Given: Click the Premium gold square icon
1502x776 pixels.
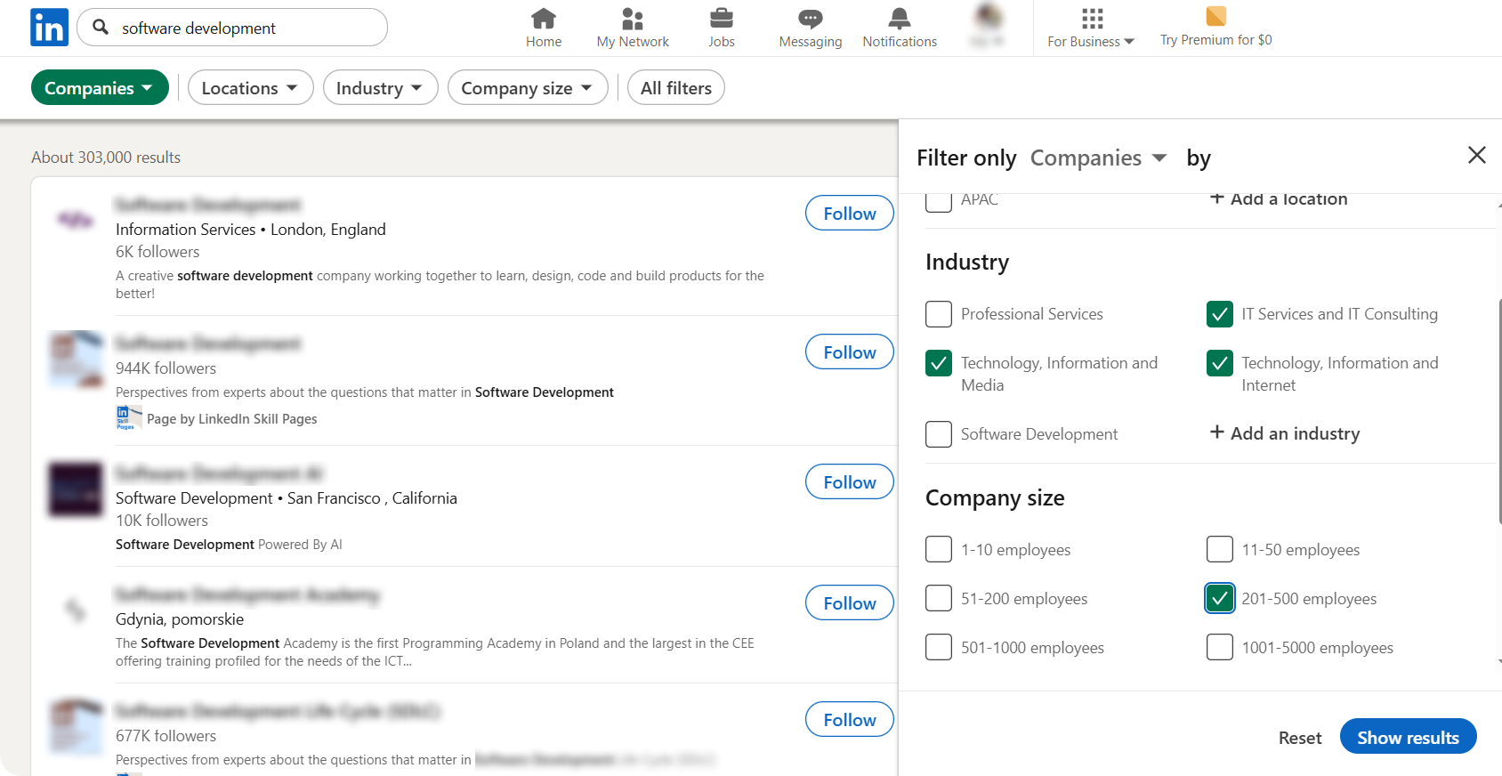Looking at the screenshot, I should coord(1215,16).
